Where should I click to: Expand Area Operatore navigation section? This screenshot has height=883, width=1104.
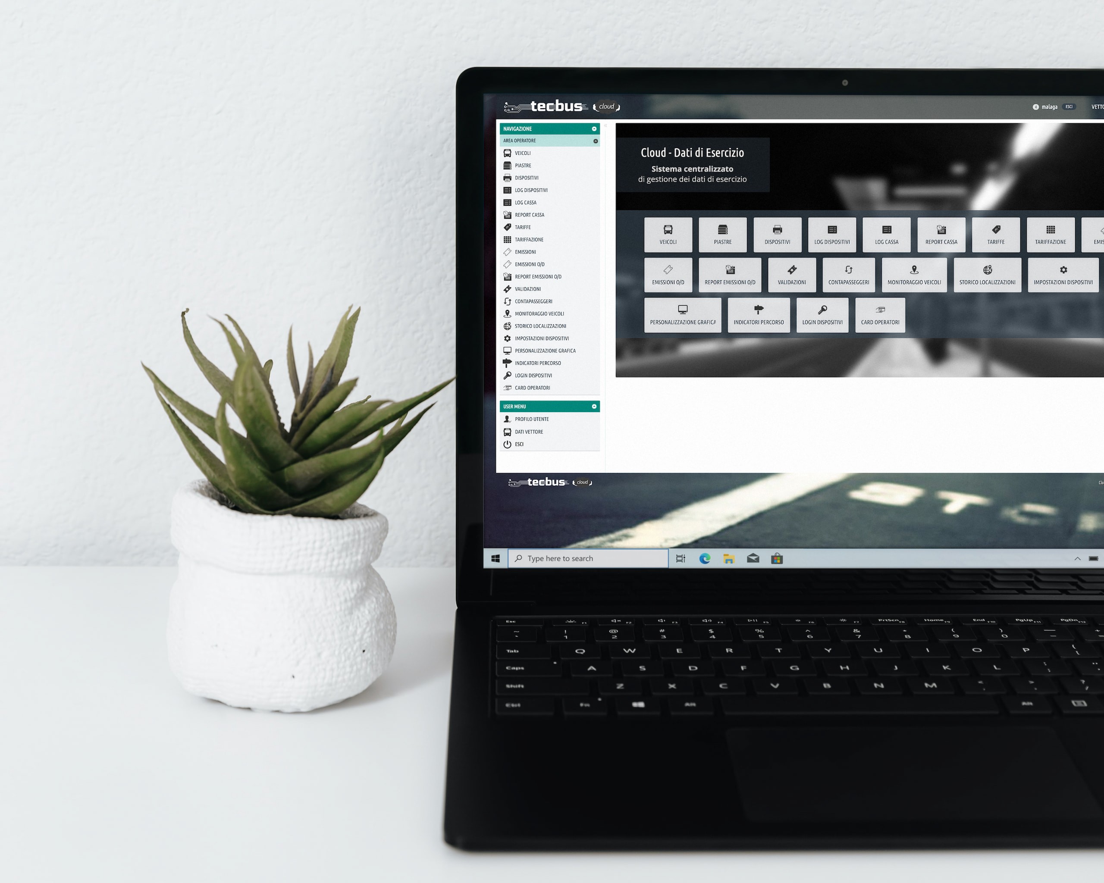595,141
